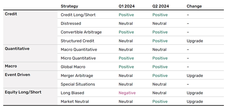Click Market Neutral's Upgrade label

pos(195,102)
